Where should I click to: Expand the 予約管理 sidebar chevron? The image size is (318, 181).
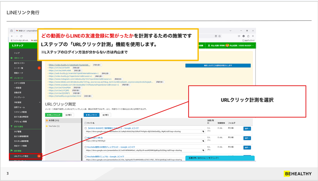click(x=40, y=102)
